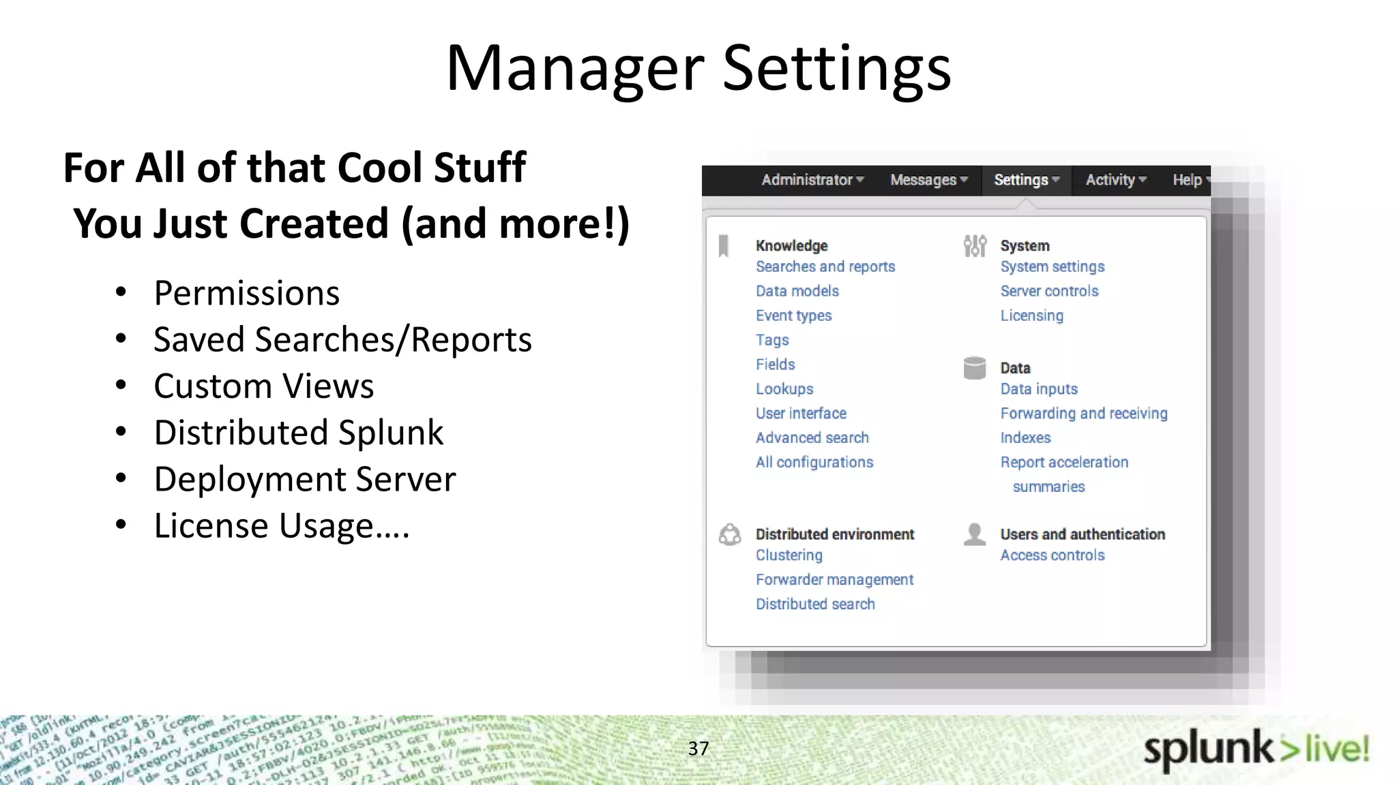The height and width of the screenshot is (785, 1397).
Task: Click the Distributed environment heading
Action: (x=835, y=535)
